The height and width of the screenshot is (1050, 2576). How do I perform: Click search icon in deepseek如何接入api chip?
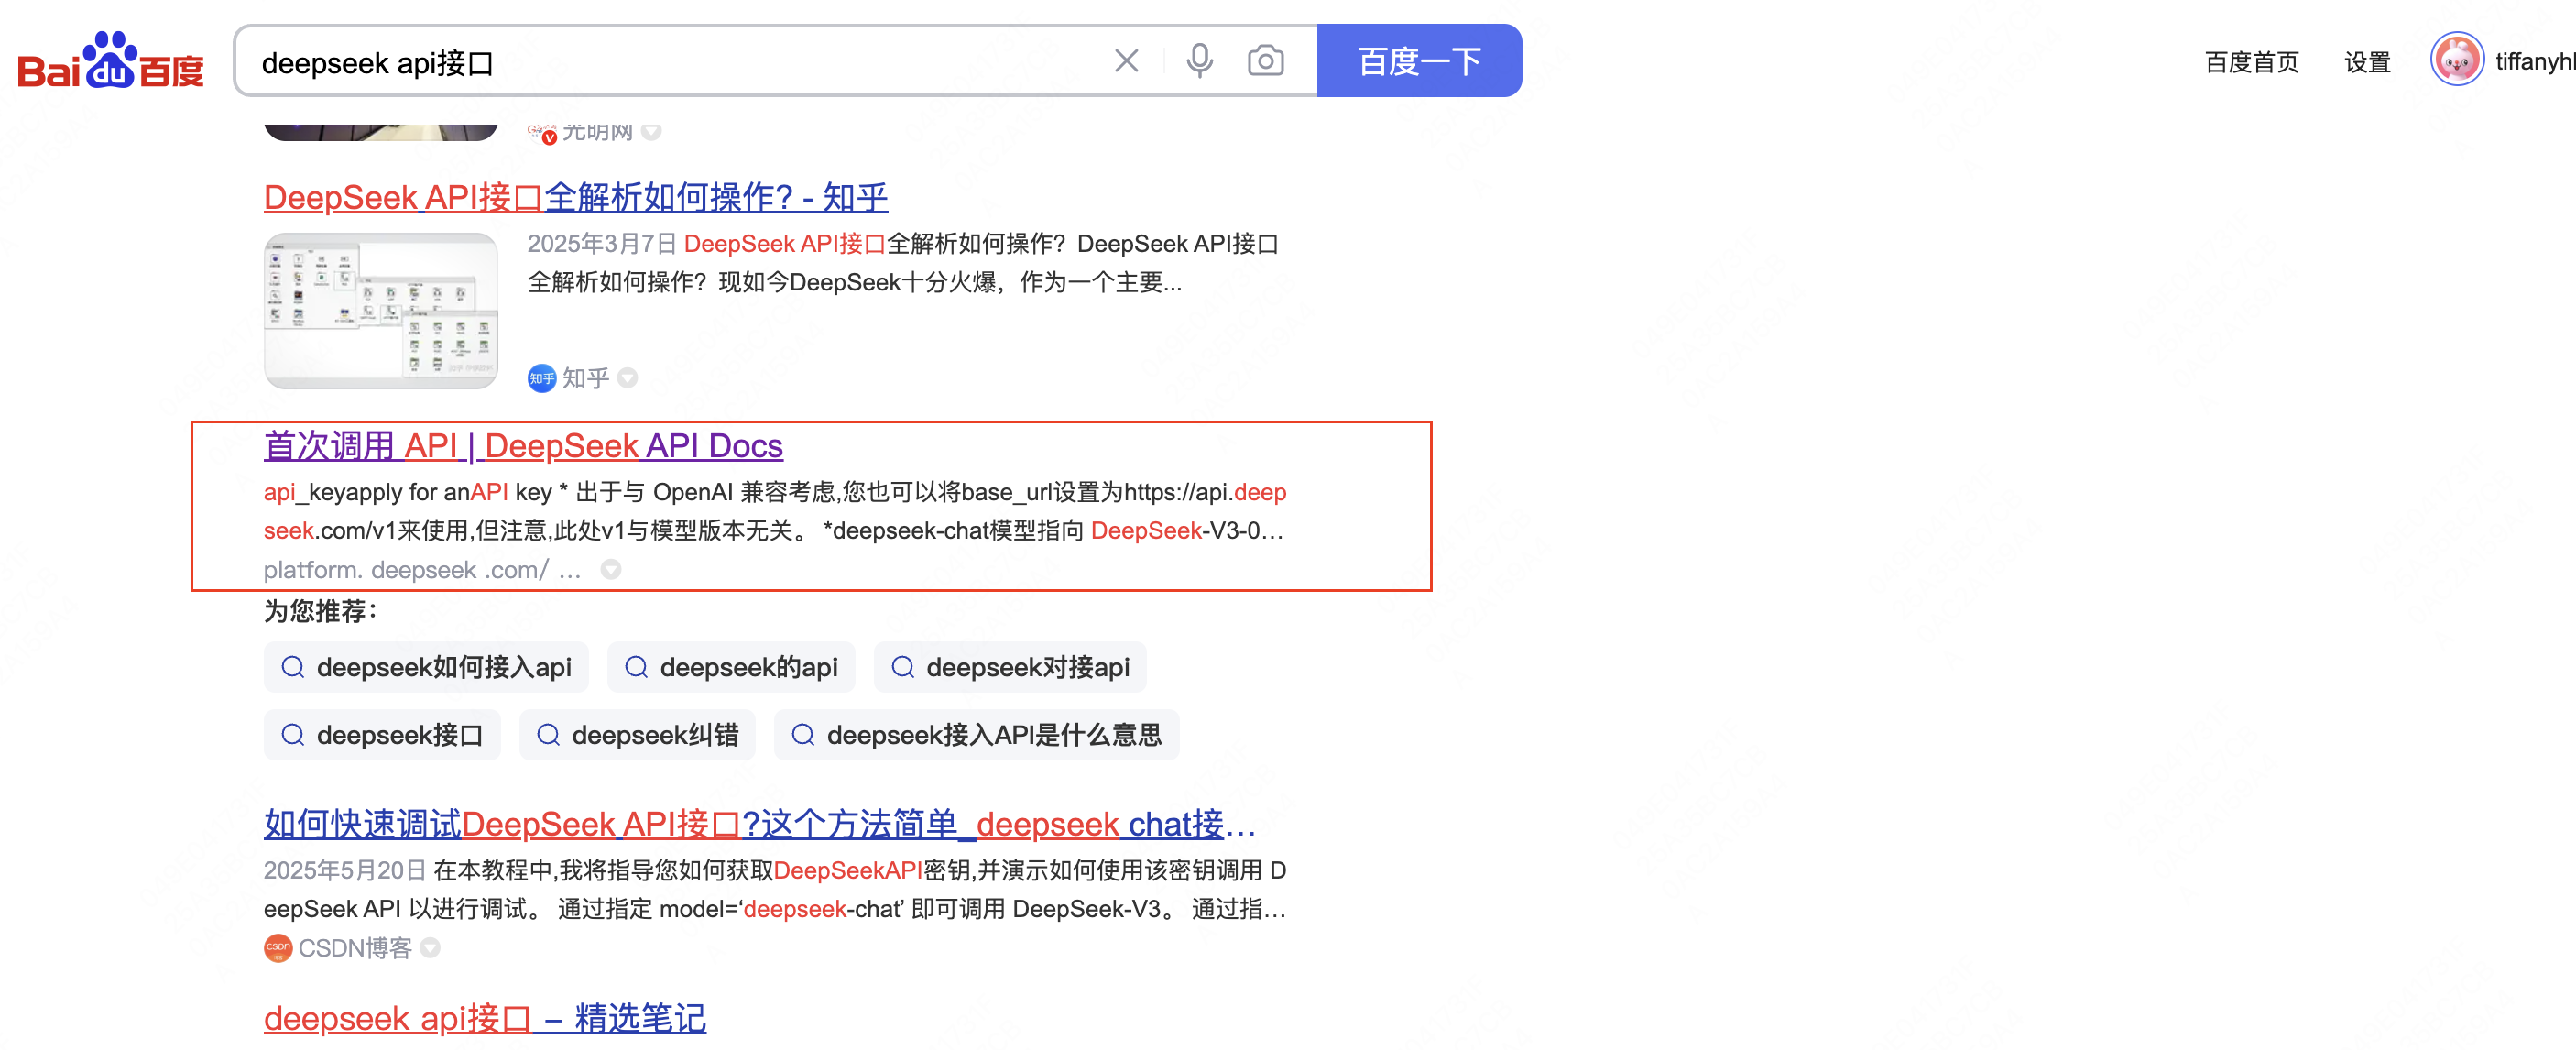coord(292,667)
